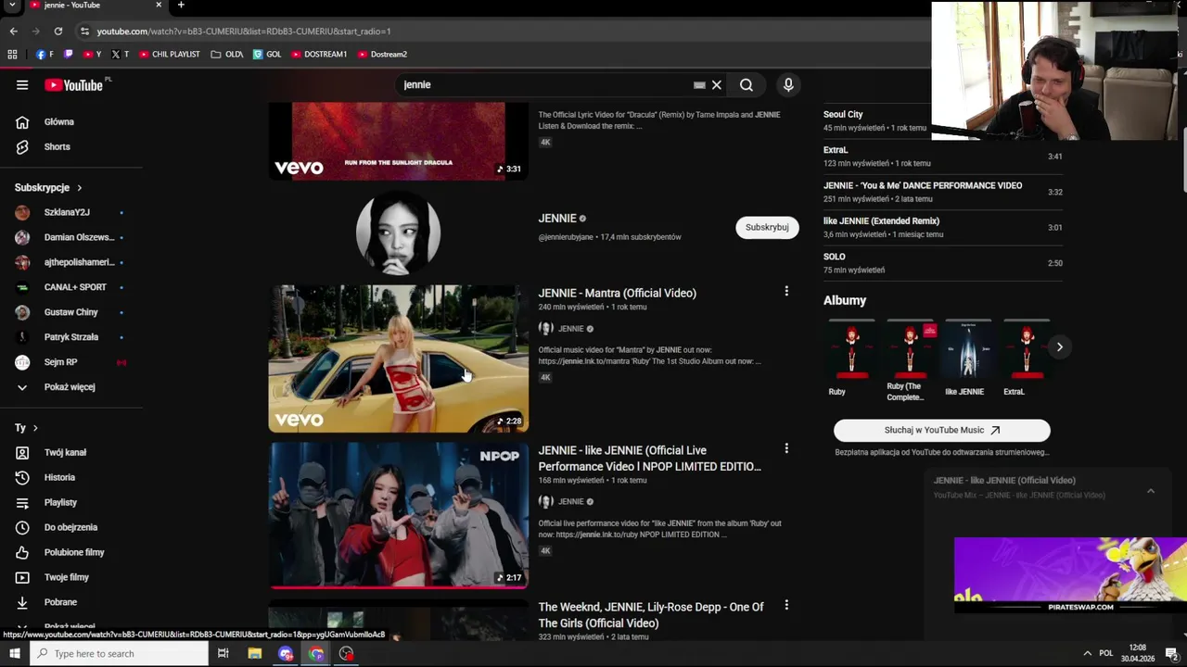
Task: Open the CHIL PLAYLIST bookmark
Action: click(169, 55)
